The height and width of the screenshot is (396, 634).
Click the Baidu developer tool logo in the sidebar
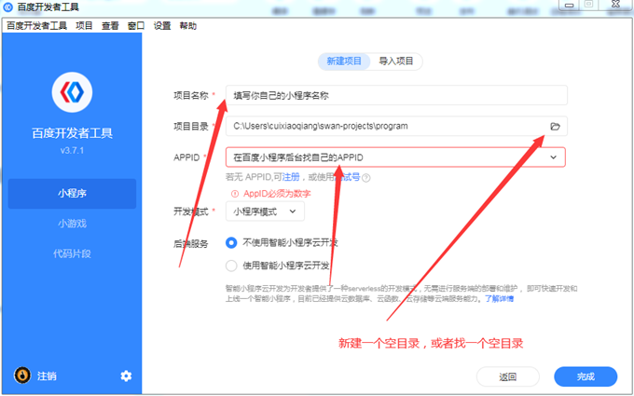click(x=72, y=92)
